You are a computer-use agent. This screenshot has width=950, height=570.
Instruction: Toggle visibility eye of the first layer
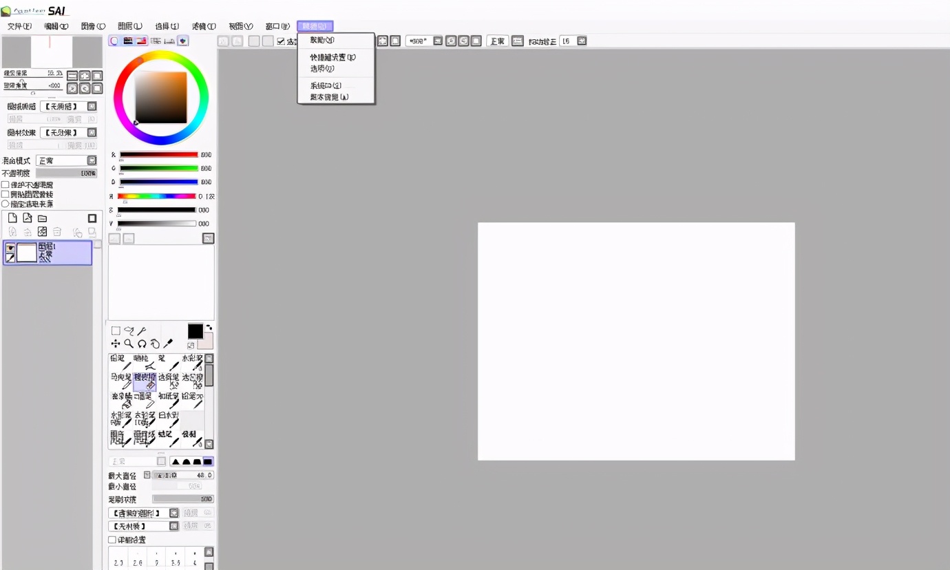10,248
